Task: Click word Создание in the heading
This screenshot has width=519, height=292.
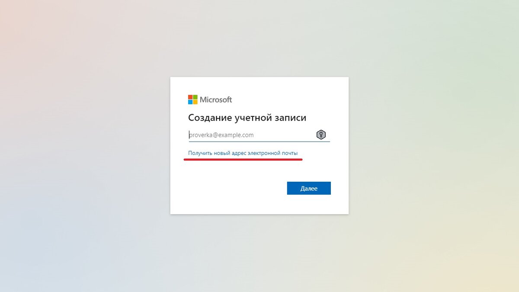Action: tap(209, 118)
